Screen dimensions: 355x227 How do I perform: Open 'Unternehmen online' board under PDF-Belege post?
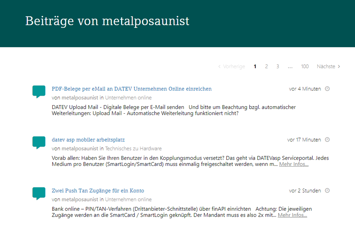128,98
